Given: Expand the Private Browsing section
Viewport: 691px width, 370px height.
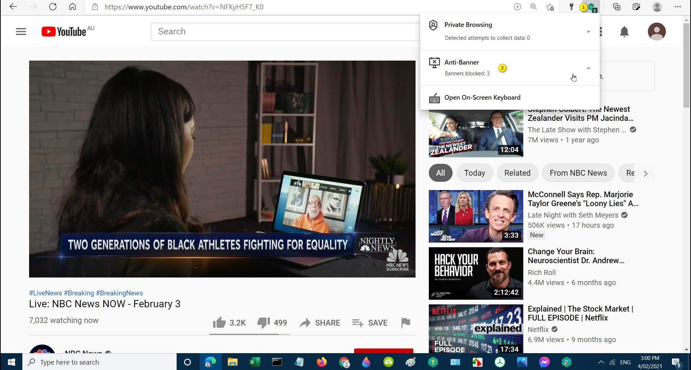Looking at the screenshot, I should pos(588,32).
